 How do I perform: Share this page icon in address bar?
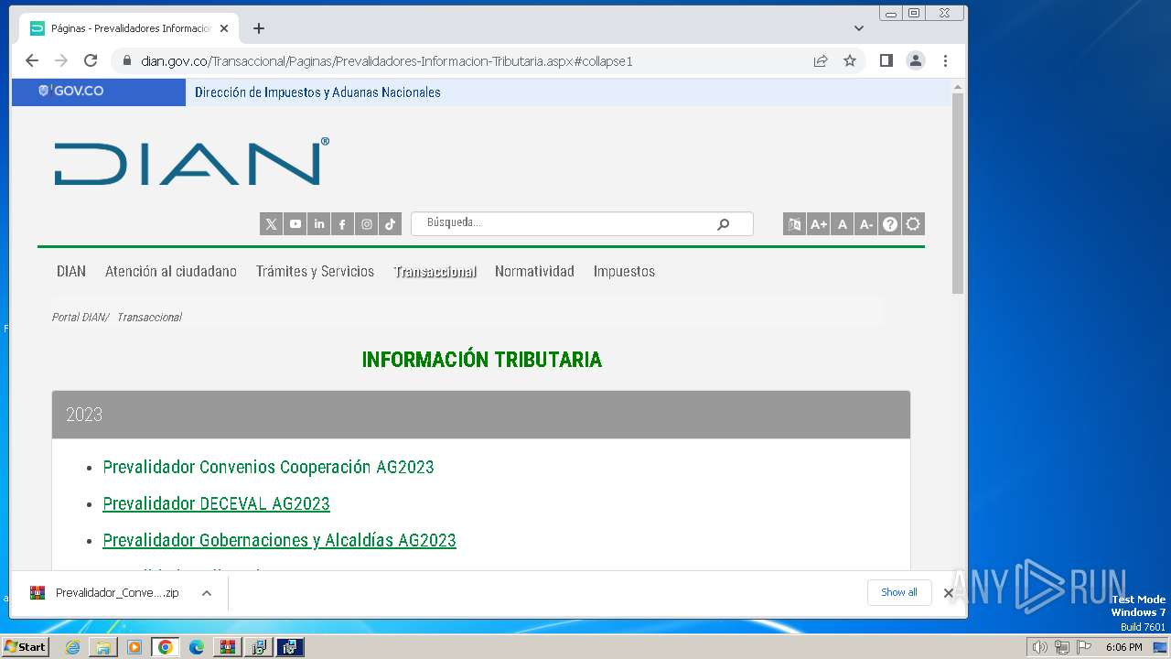click(x=821, y=60)
